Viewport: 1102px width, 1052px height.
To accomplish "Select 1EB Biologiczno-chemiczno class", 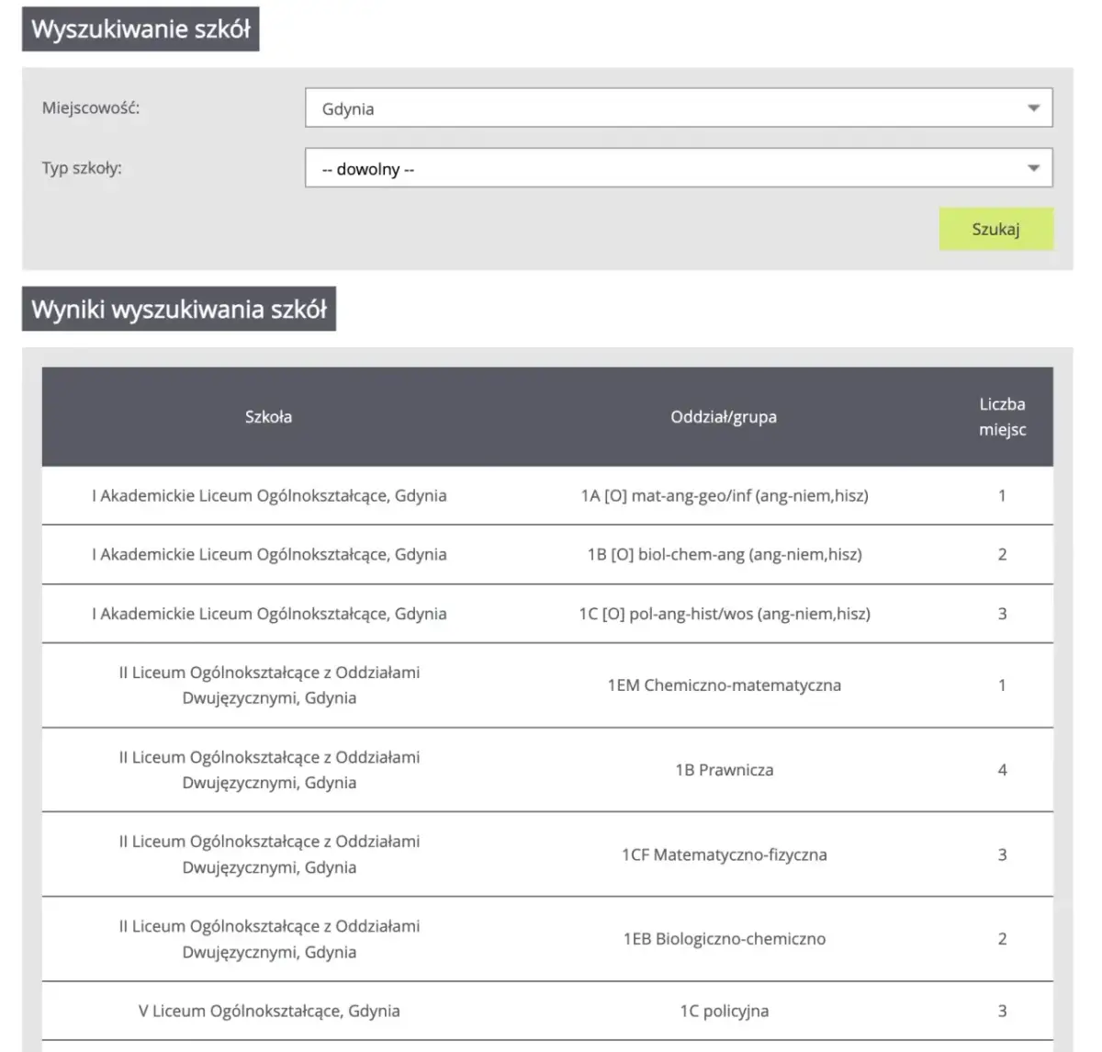I will (x=724, y=939).
